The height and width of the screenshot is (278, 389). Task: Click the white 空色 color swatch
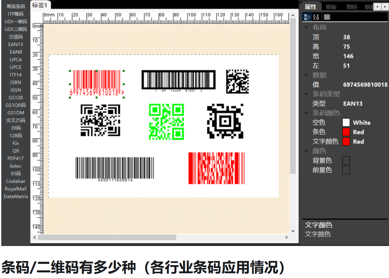(346, 123)
